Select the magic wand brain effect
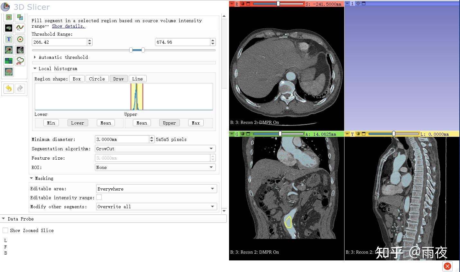This screenshot has width=460, height=272. coord(9,50)
